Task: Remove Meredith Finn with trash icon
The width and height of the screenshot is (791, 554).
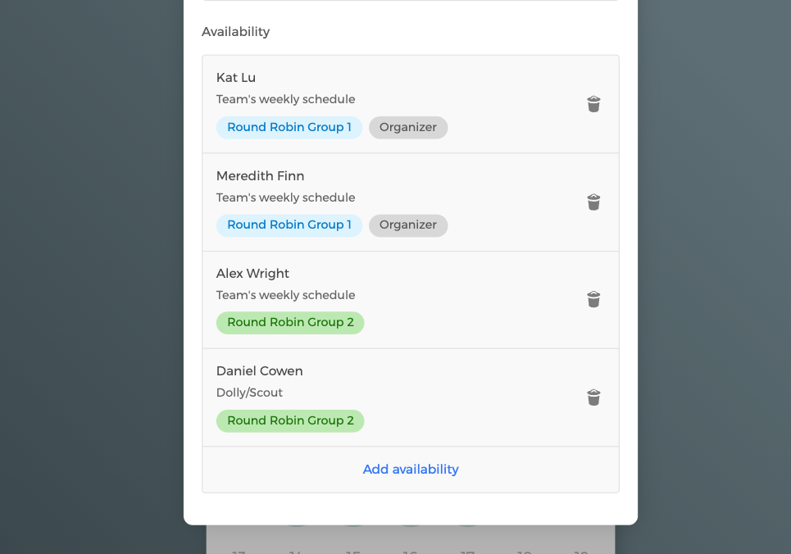Action: click(593, 202)
